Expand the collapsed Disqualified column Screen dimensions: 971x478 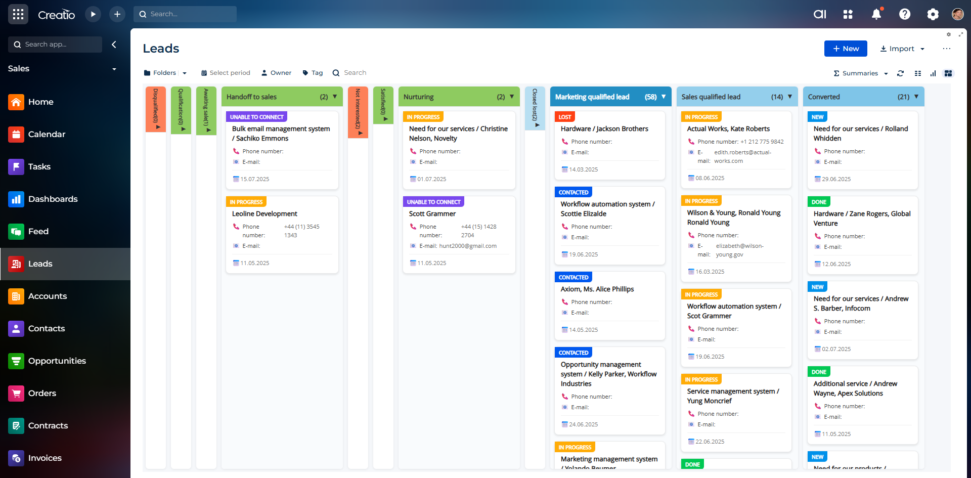(x=157, y=127)
